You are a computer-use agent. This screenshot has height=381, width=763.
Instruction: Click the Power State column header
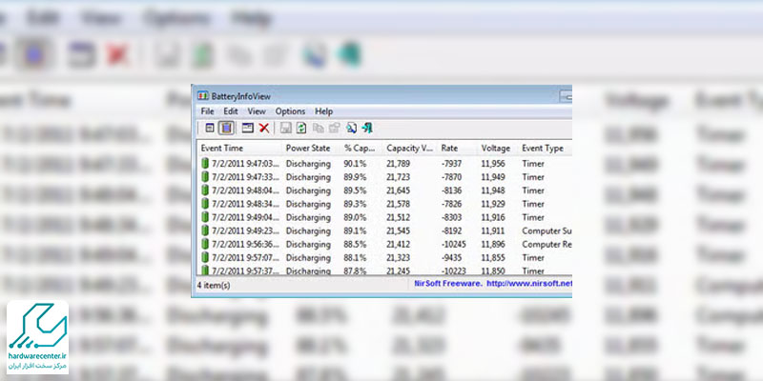(309, 149)
